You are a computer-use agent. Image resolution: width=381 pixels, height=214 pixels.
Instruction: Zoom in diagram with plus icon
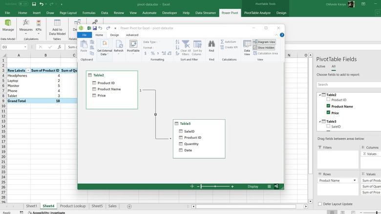(x=233, y=187)
